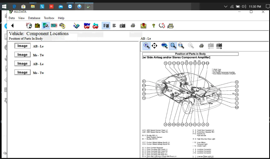Print the diagram from image toolbar
Screen dimensions: 270x159
click(201, 46)
